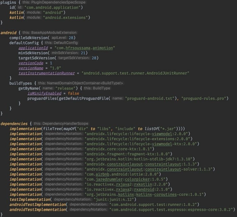Click the false value of isMinifyEnabled
Screen dimensions: 237x217
(x=73, y=93)
